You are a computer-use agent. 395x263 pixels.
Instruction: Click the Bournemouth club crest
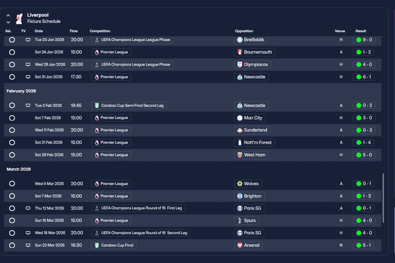pyautogui.click(x=239, y=52)
